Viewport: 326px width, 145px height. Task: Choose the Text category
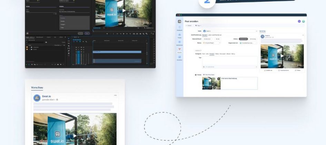[204, 54]
